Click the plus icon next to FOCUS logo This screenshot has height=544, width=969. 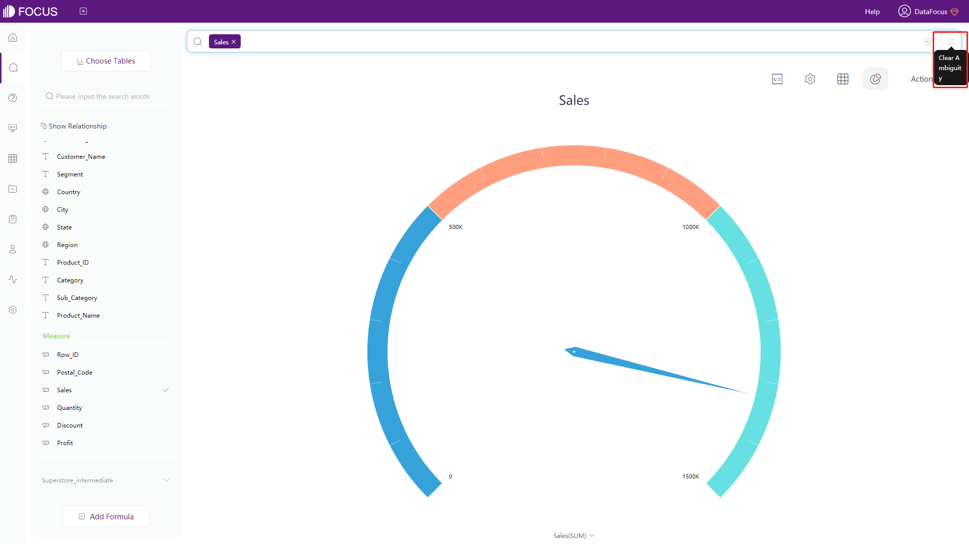pos(83,11)
